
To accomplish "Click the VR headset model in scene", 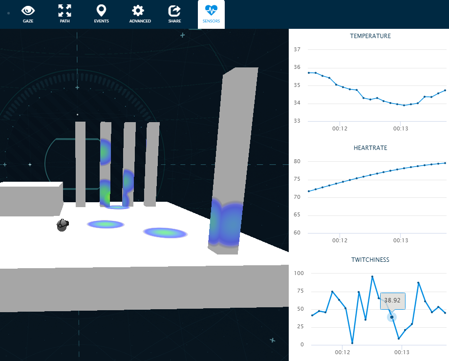I will pyautogui.click(x=63, y=225).
